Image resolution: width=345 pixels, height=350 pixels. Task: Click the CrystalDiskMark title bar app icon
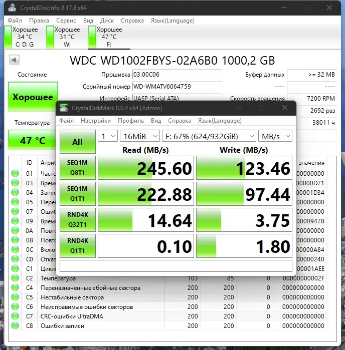pos(64,108)
